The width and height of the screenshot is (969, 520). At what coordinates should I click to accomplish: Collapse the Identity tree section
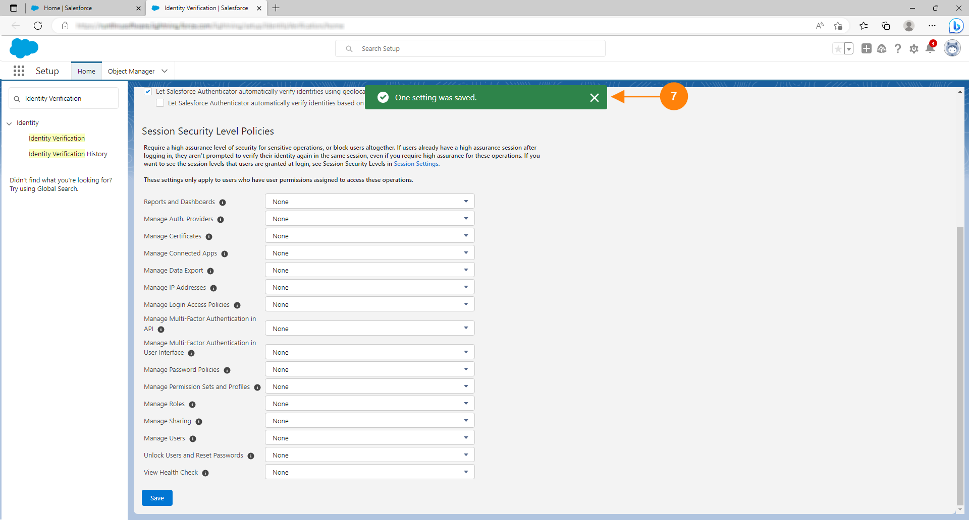9,123
